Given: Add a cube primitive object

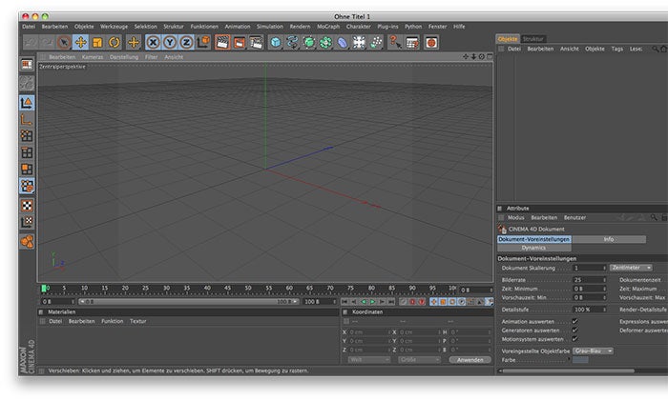Looking at the screenshot, I should pos(275,42).
